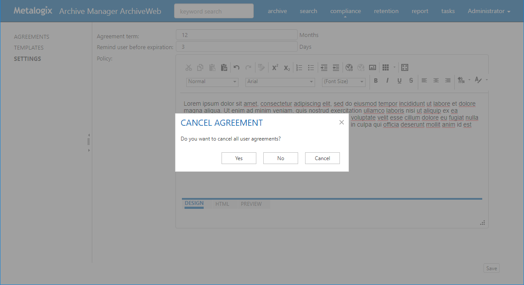
Task: Toggle Italic formatting
Action: pos(387,80)
